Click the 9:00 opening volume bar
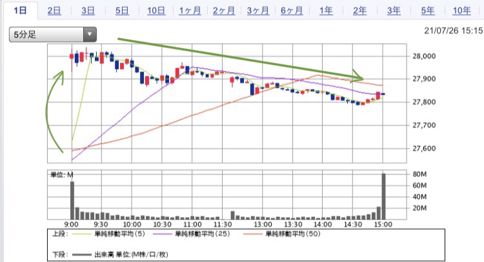The image size is (484, 262). (72, 200)
